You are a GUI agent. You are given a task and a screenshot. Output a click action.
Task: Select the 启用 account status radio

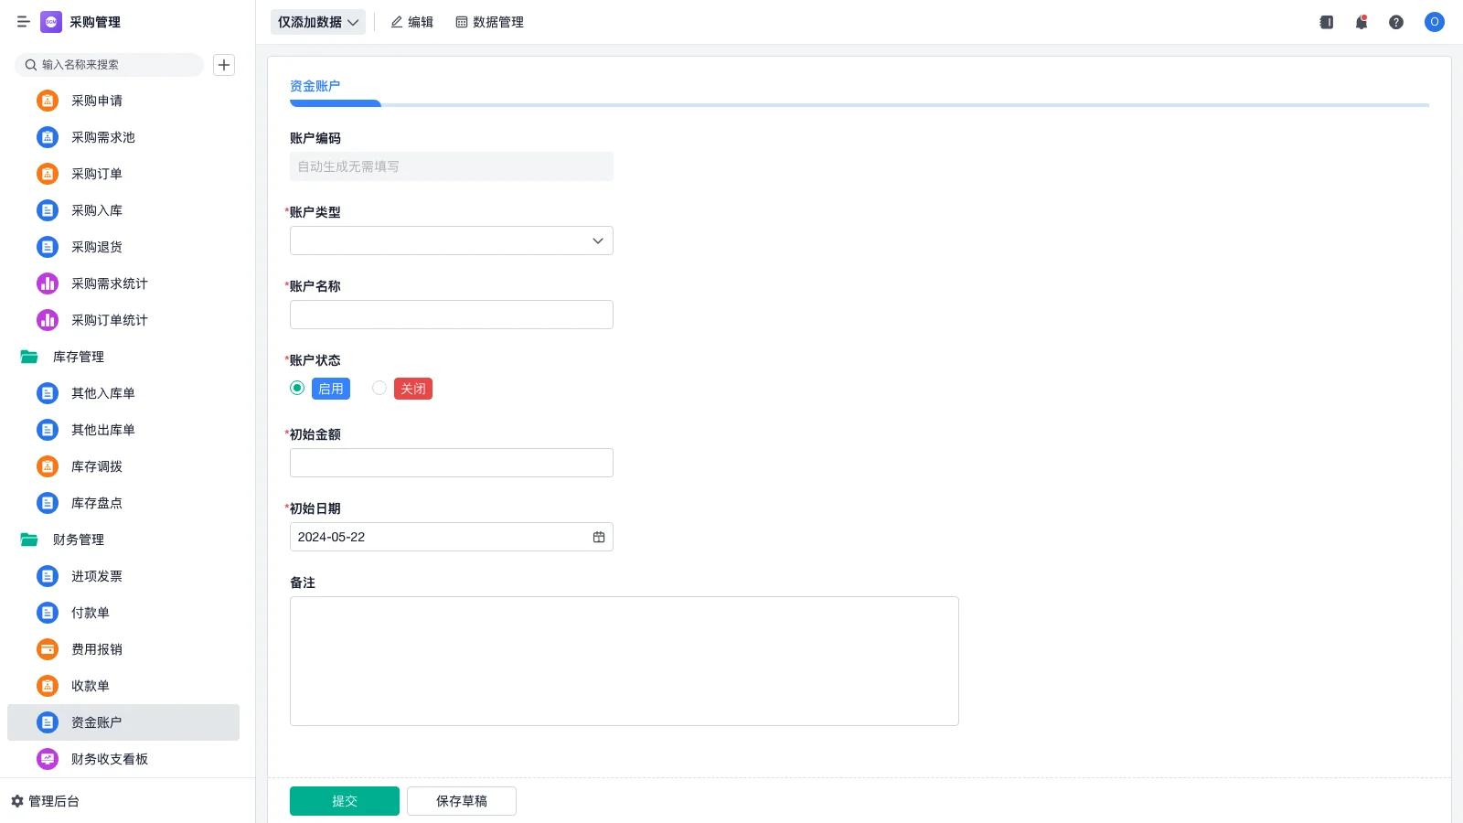(297, 388)
